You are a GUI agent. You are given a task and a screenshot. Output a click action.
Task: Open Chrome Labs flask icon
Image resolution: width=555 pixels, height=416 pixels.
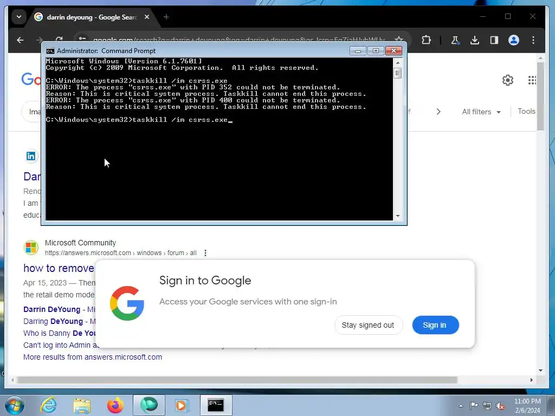(x=455, y=40)
